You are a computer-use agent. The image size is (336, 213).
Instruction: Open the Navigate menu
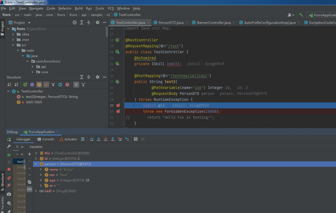[x=36, y=8]
